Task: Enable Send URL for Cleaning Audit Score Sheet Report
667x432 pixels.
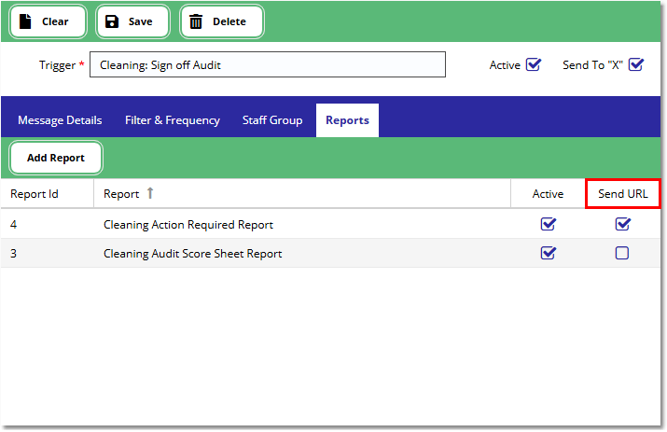Action: [622, 253]
